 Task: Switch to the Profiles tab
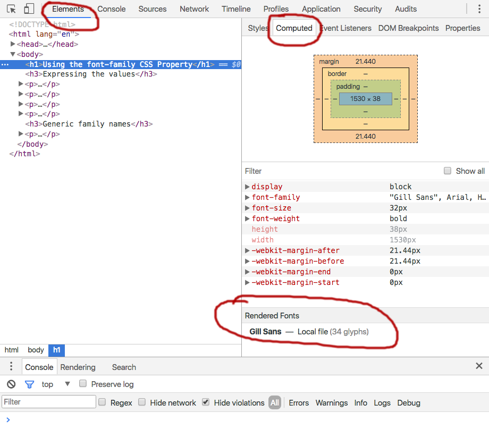coord(276,9)
